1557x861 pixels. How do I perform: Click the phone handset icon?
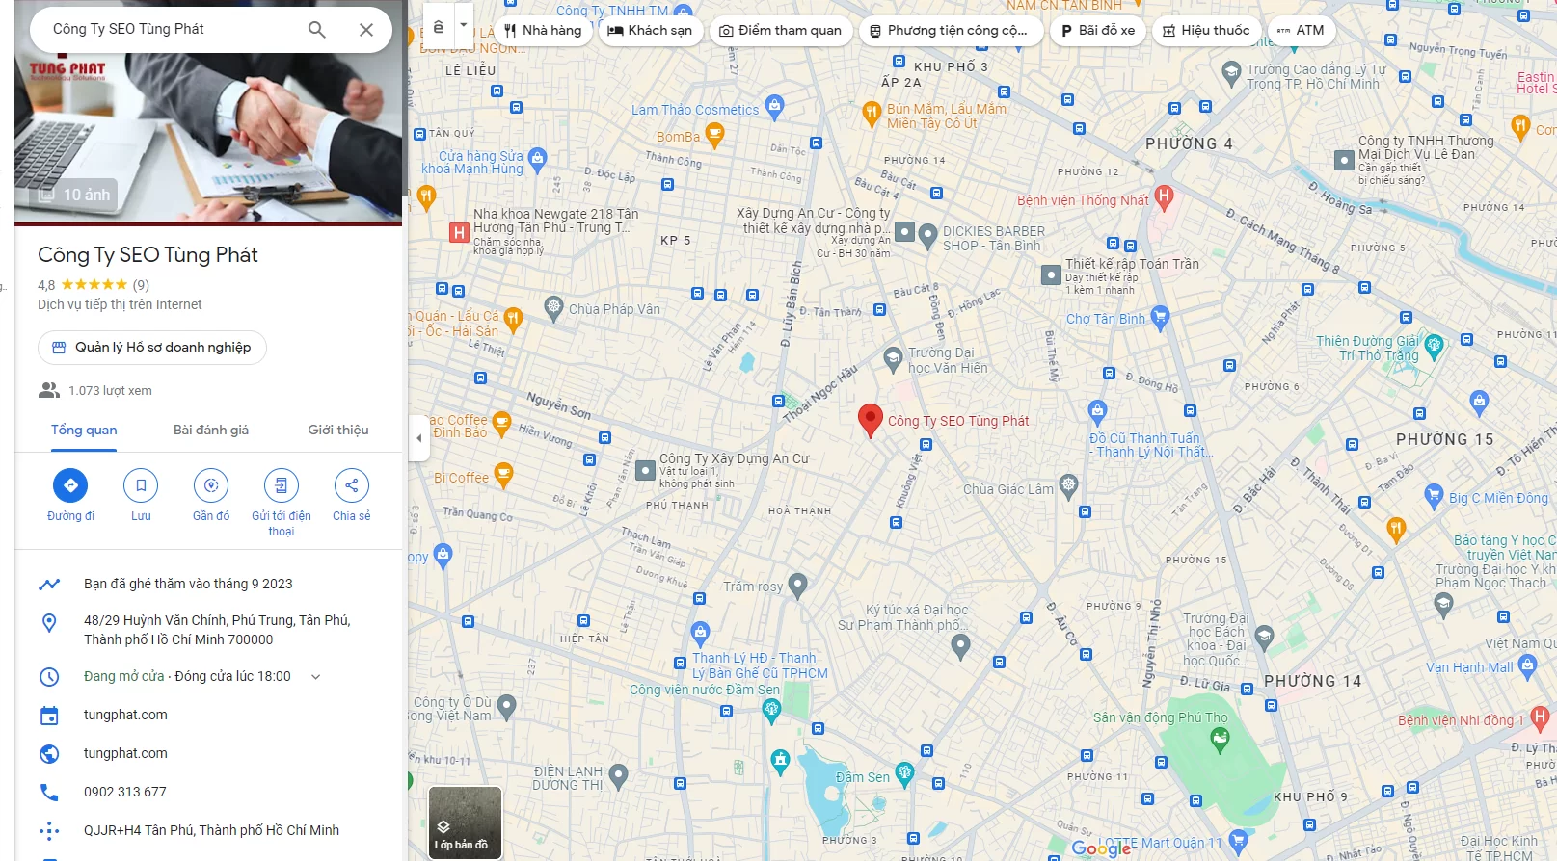point(49,792)
